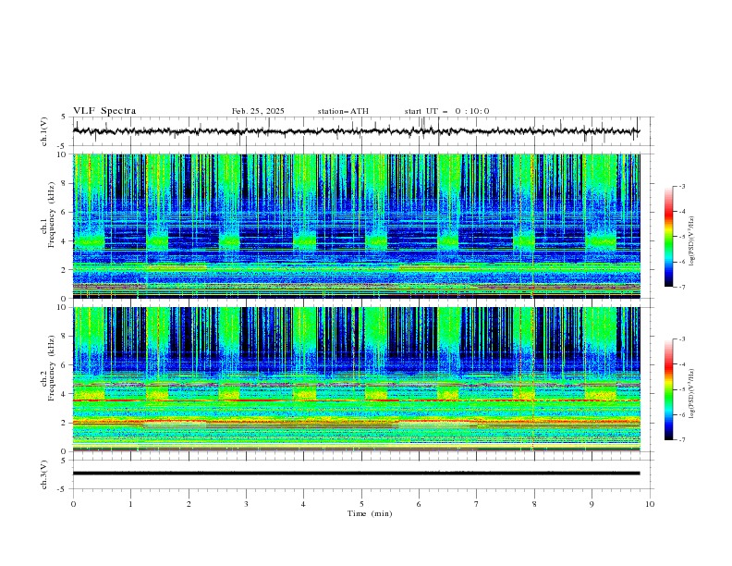Click the "ch.1(V)" waveform axis label
The height and width of the screenshot is (566, 732).
click(x=44, y=131)
